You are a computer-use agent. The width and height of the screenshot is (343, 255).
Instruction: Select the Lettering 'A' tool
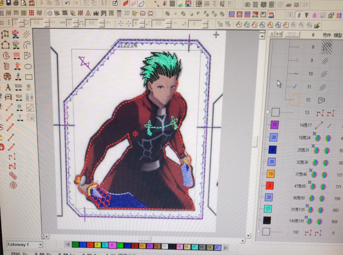tap(8, 87)
